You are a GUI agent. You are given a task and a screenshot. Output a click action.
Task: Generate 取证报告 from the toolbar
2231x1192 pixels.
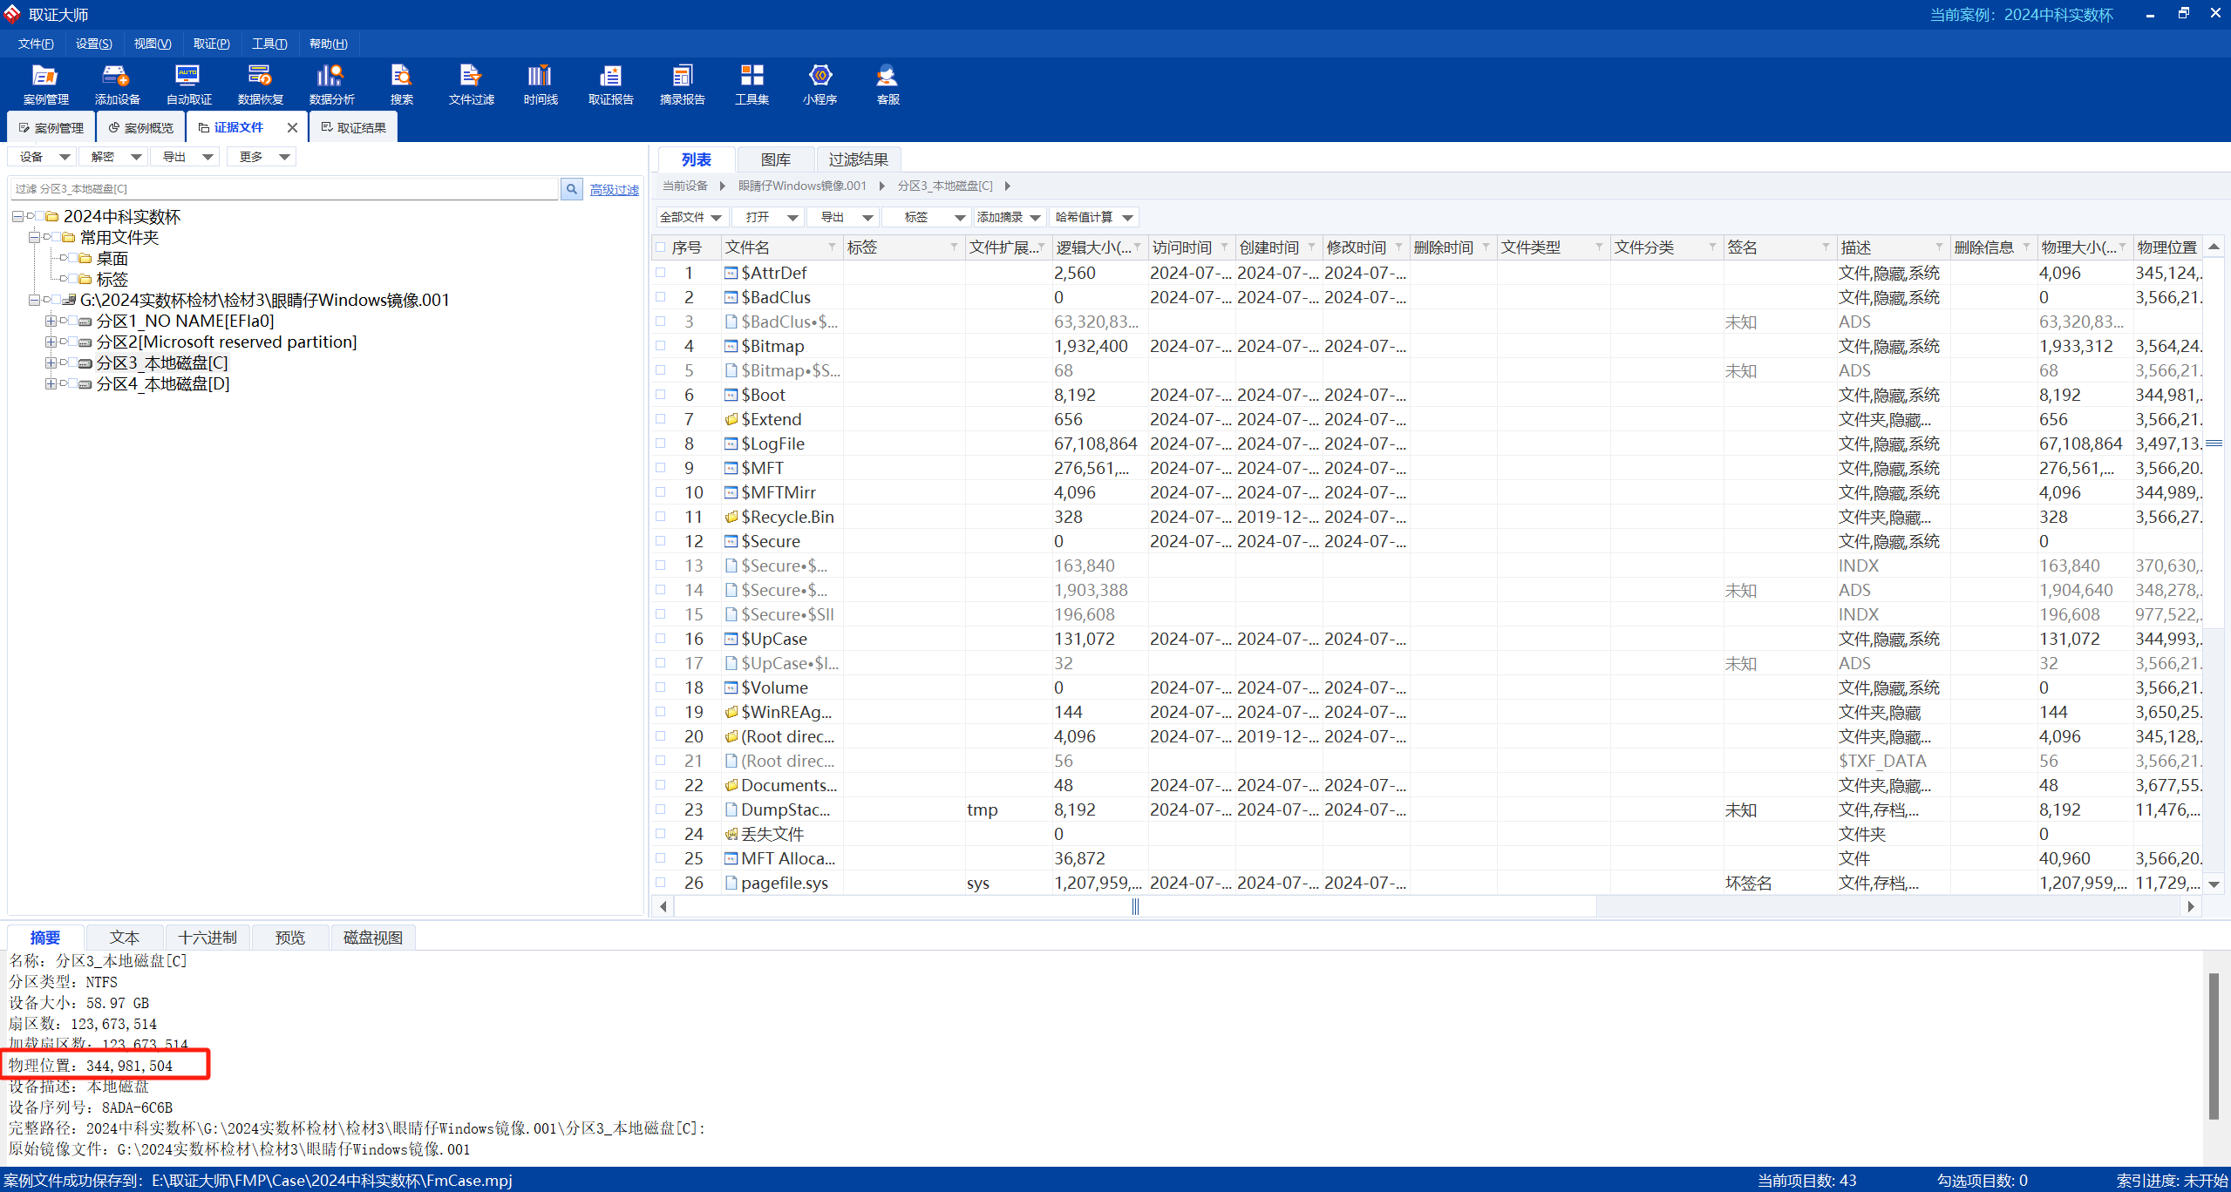pyautogui.click(x=610, y=85)
